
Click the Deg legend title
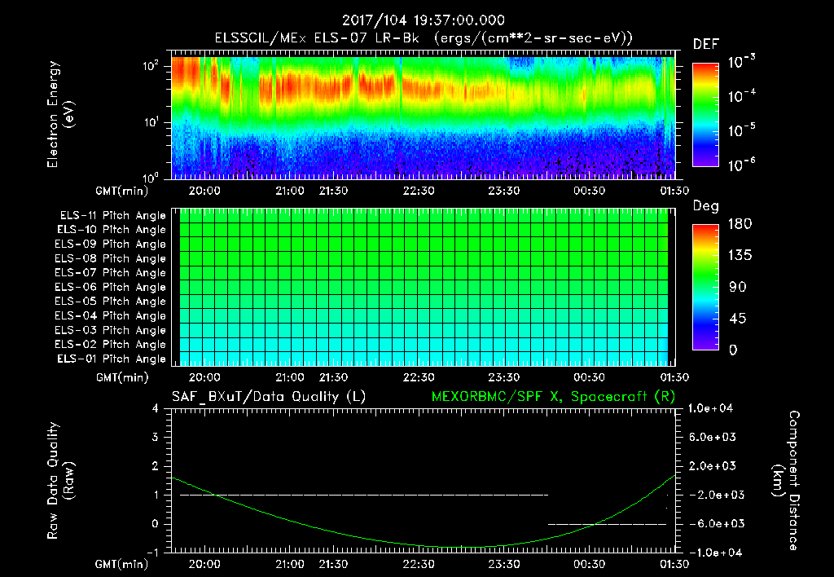click(x=706, y=206)
